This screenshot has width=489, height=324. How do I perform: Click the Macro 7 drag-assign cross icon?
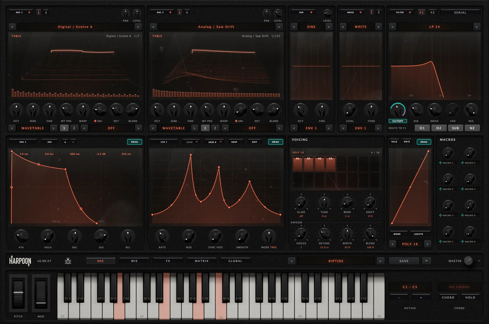440,242
